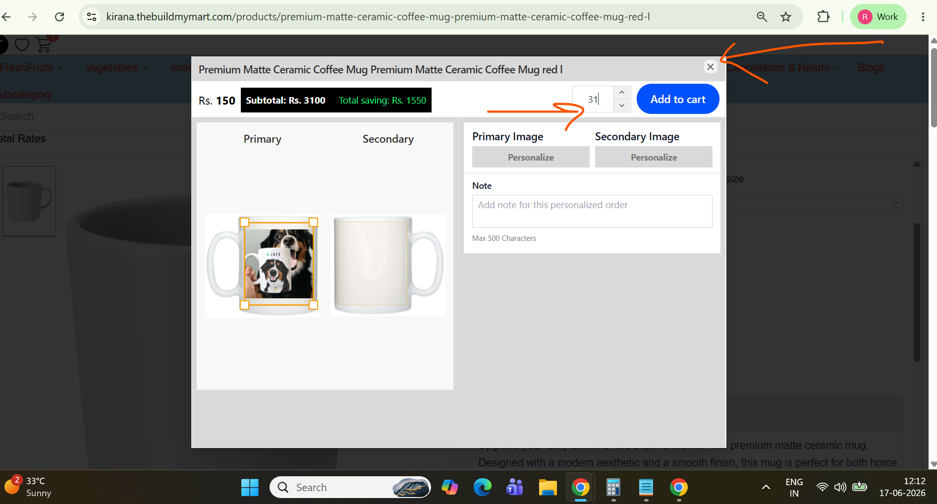Select bottom-left resize handle of dog image

244,305
